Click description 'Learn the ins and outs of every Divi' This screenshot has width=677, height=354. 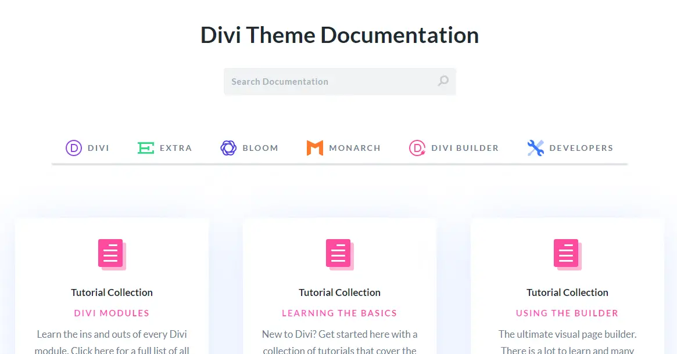112,334
